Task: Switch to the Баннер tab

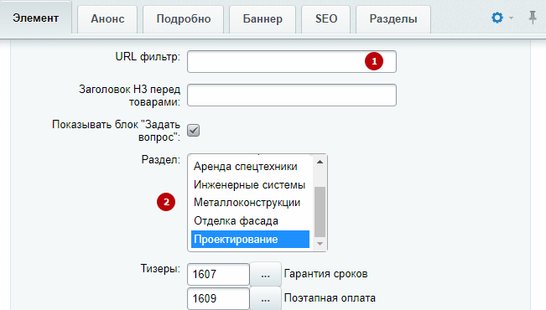Action: click(x=263, y=18)
